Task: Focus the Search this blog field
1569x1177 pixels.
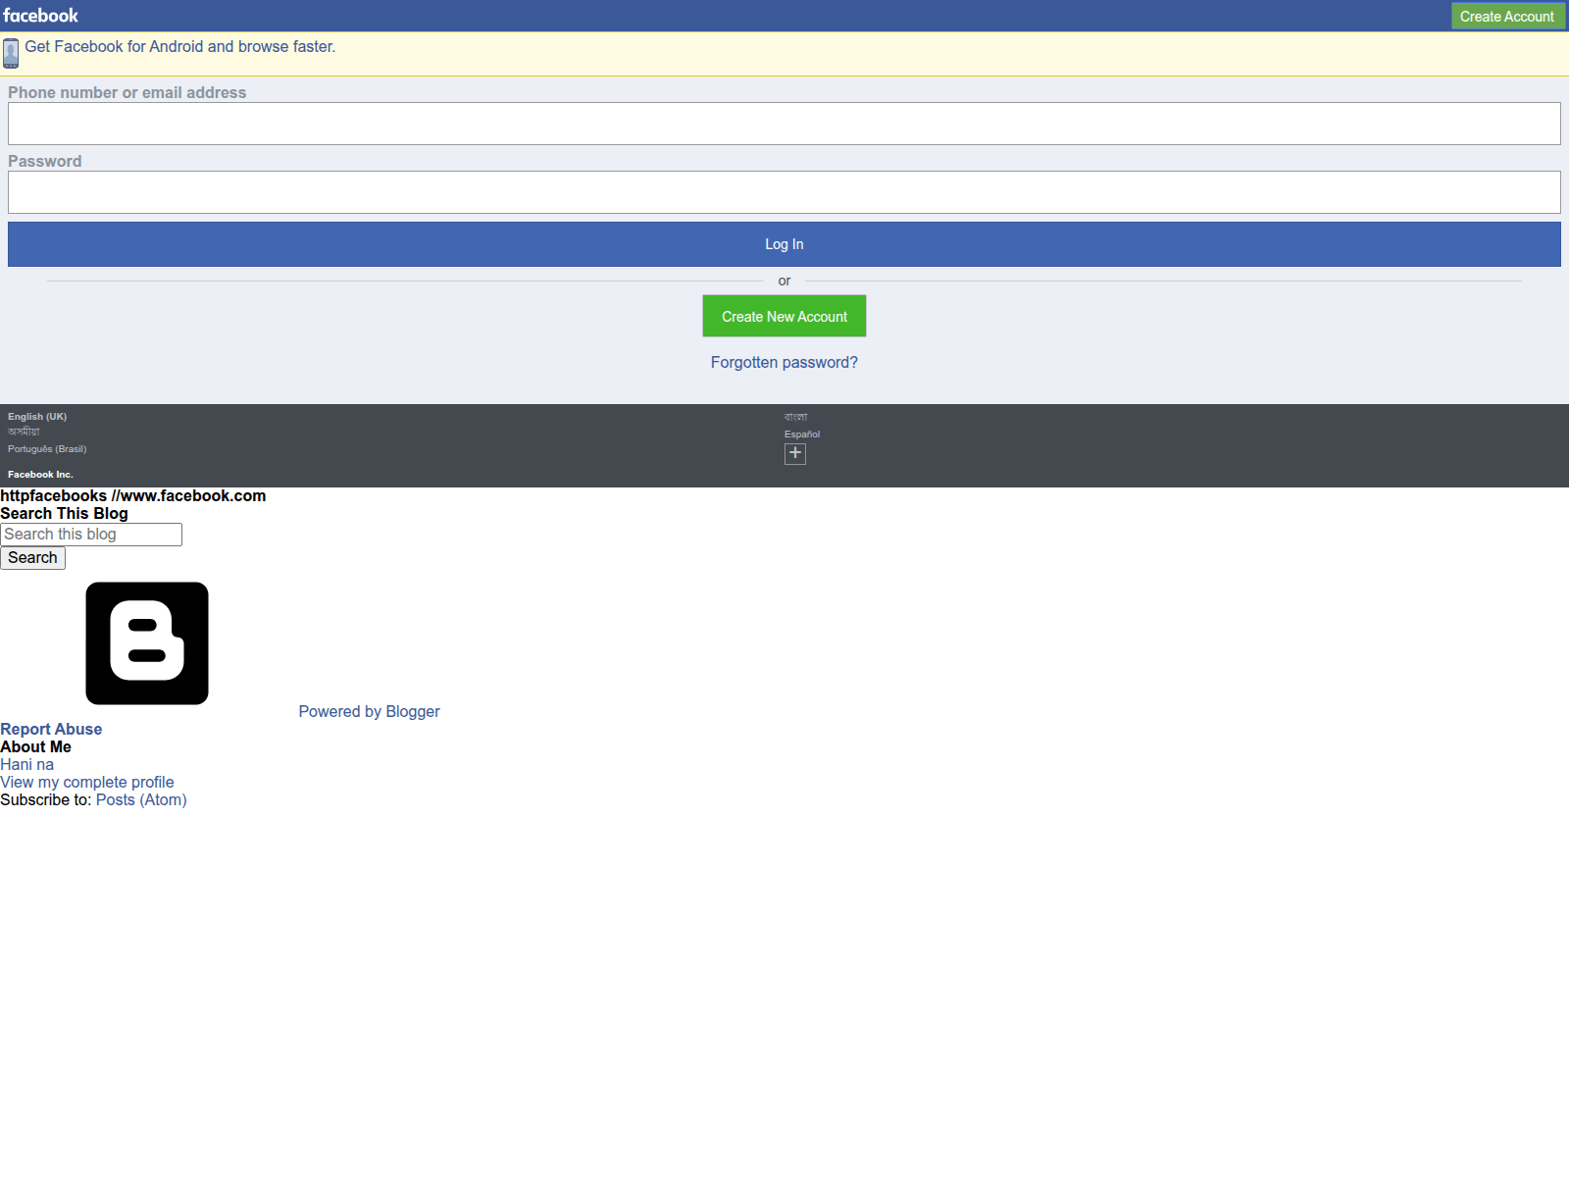Action: [x=91, y=535]
